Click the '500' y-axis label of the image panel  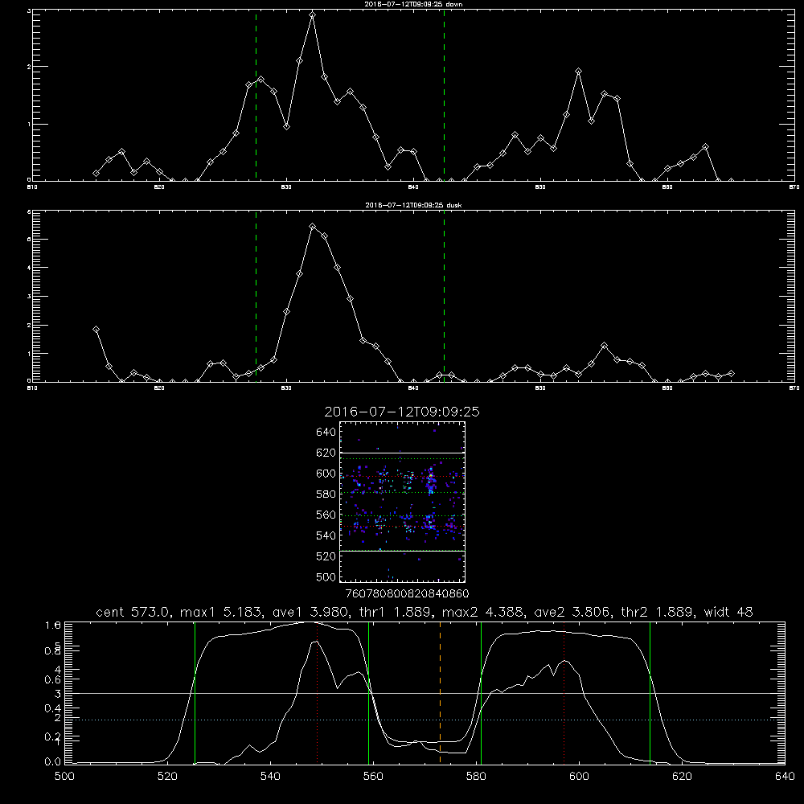[326, 577]
